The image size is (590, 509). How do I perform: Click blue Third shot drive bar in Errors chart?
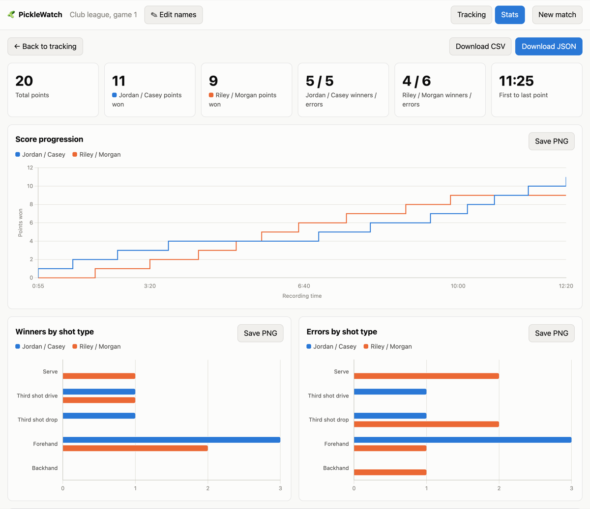(x=390, y=392)
